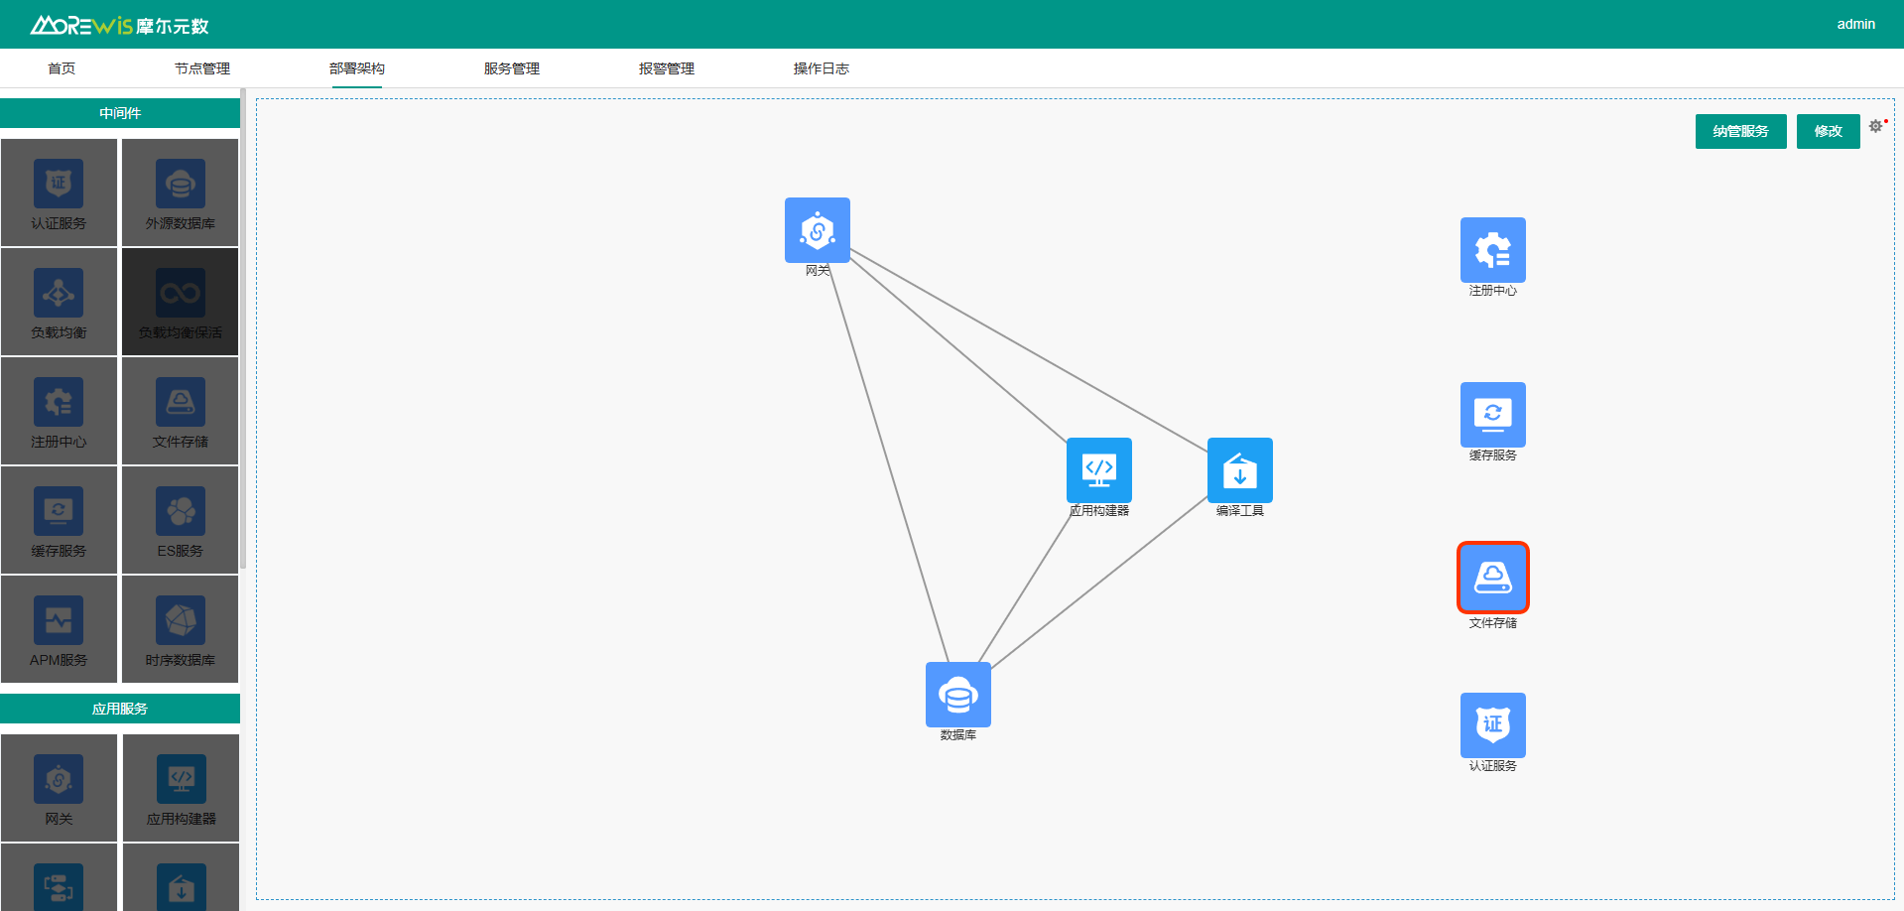The width and height of the screenshot is (1904, 911).
Task: Open the settings gear icon
Action: pos(1875,126)
